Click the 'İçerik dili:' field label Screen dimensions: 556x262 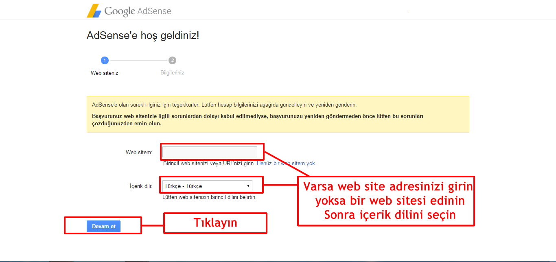(140, 186)
